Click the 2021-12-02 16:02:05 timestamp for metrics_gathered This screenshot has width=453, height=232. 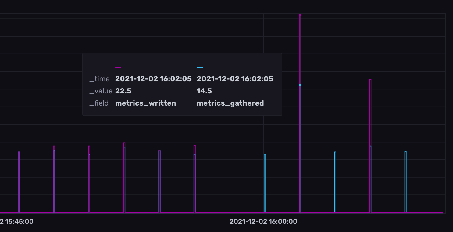point(235,78)
